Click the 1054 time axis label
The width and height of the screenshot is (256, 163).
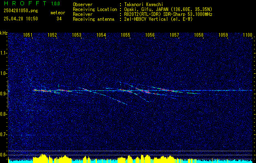point(101,35)
